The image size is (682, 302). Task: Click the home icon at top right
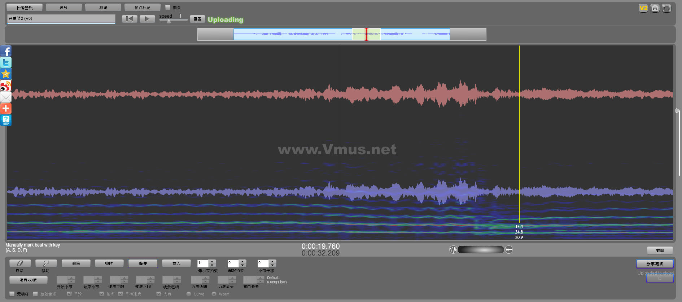coord(655,8)
